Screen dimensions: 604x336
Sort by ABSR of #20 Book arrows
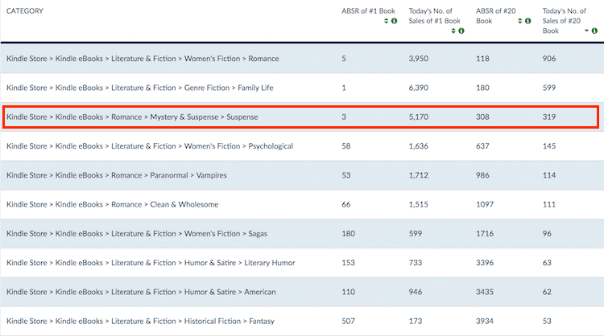520,21
